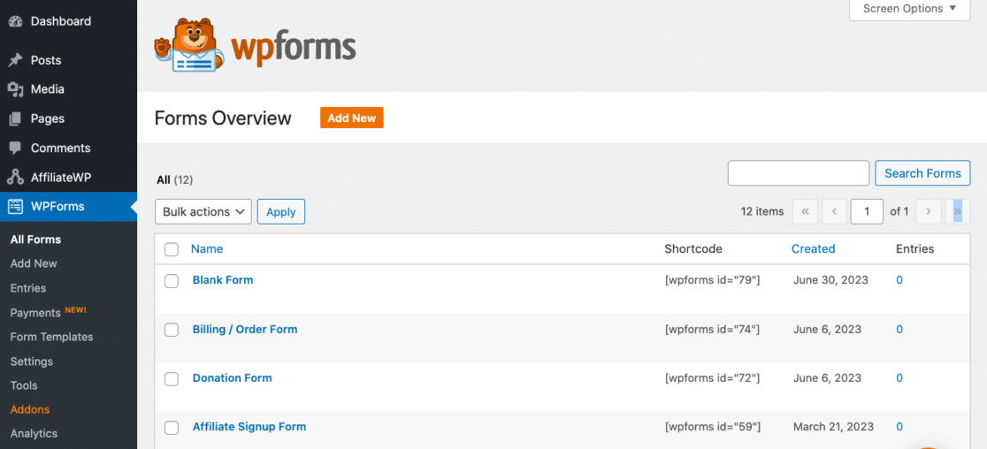Open the Bulk actions dropdown

203,212
